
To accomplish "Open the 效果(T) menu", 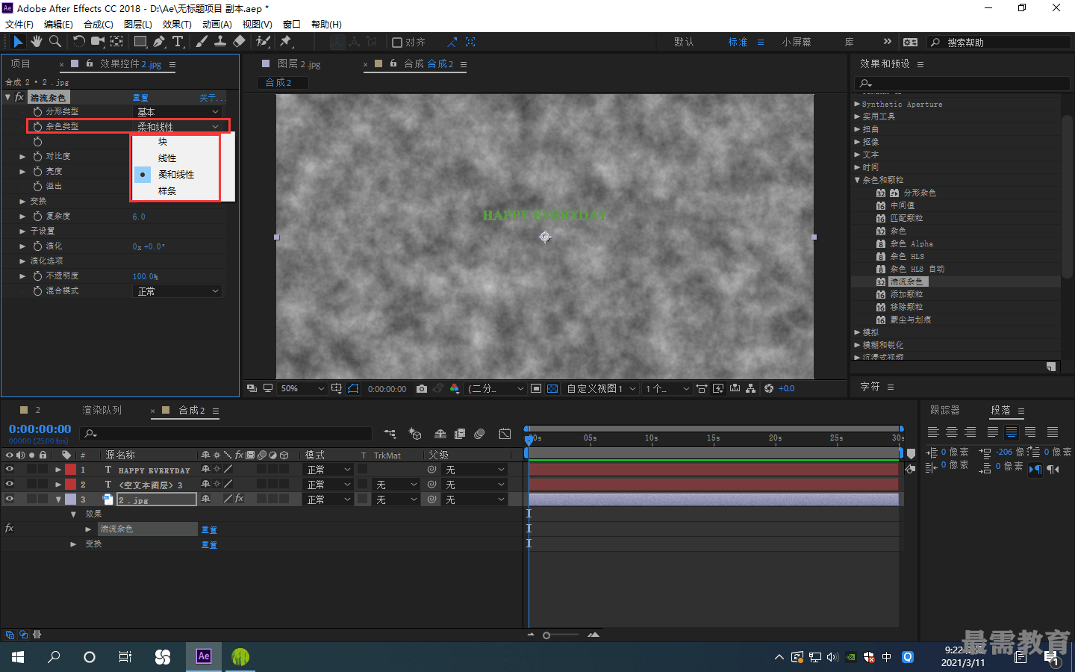I will point(177,24).
